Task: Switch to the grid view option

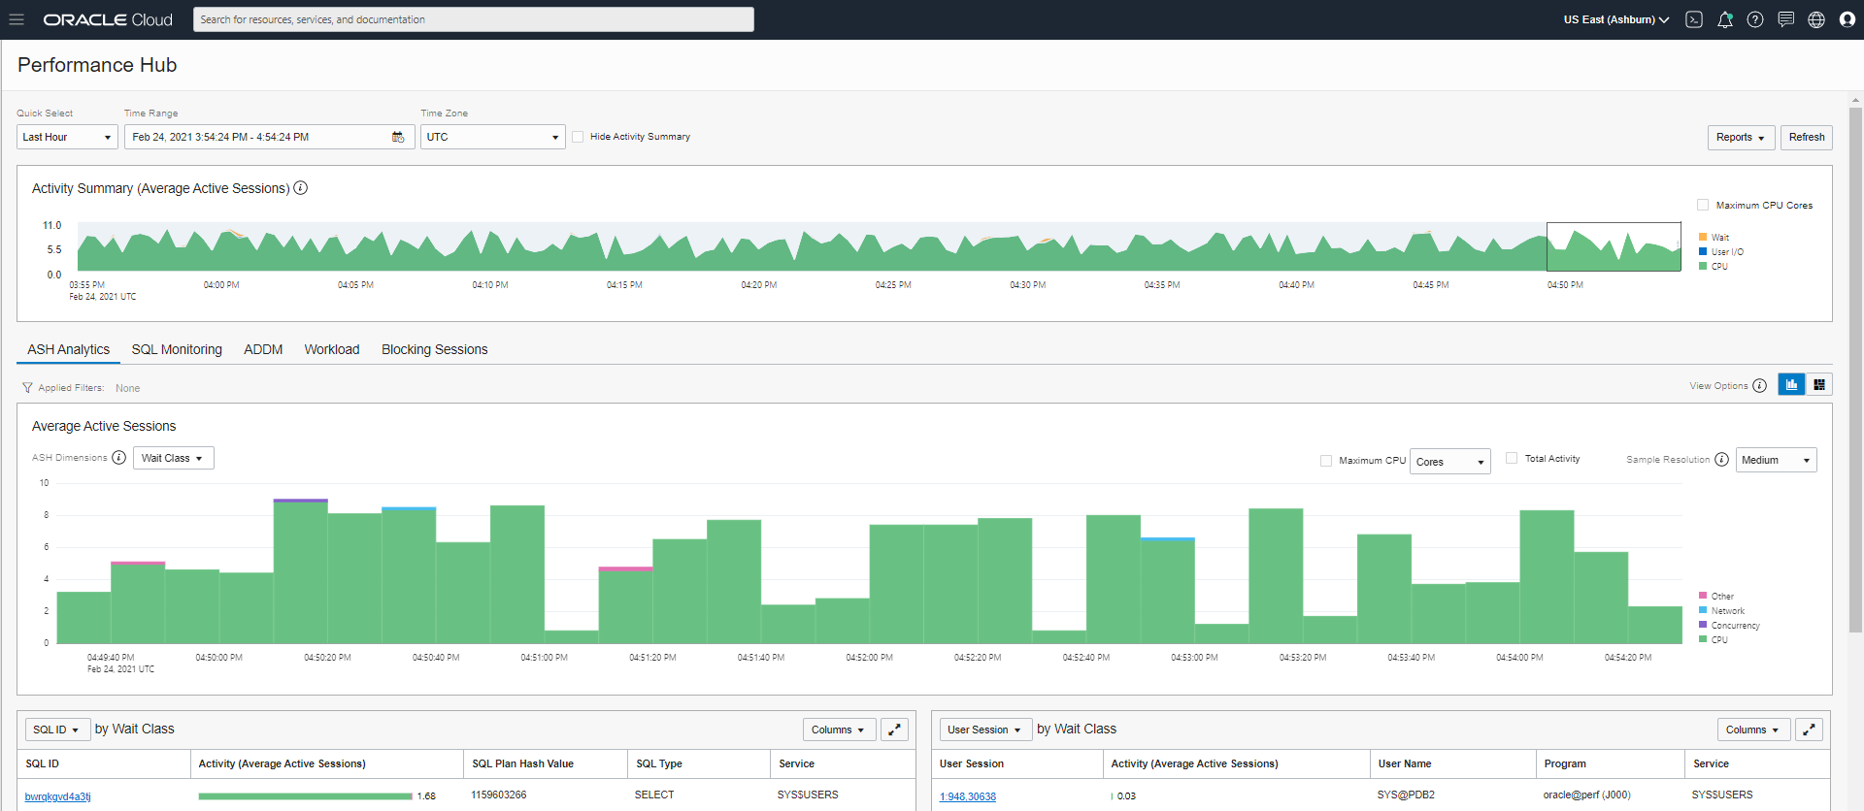Action: click(1819, 385)
